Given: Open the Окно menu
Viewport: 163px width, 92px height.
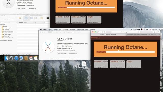Looking at the screenshot, I should [87, 29].
